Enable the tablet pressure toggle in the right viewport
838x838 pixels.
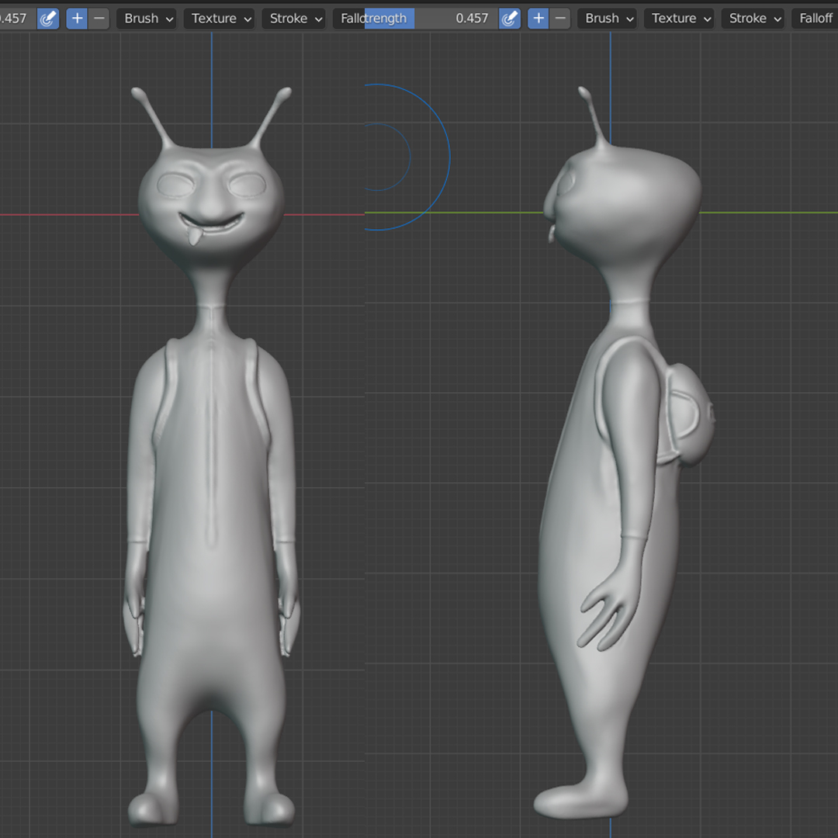pyautogui.click(x=510, y=18)
